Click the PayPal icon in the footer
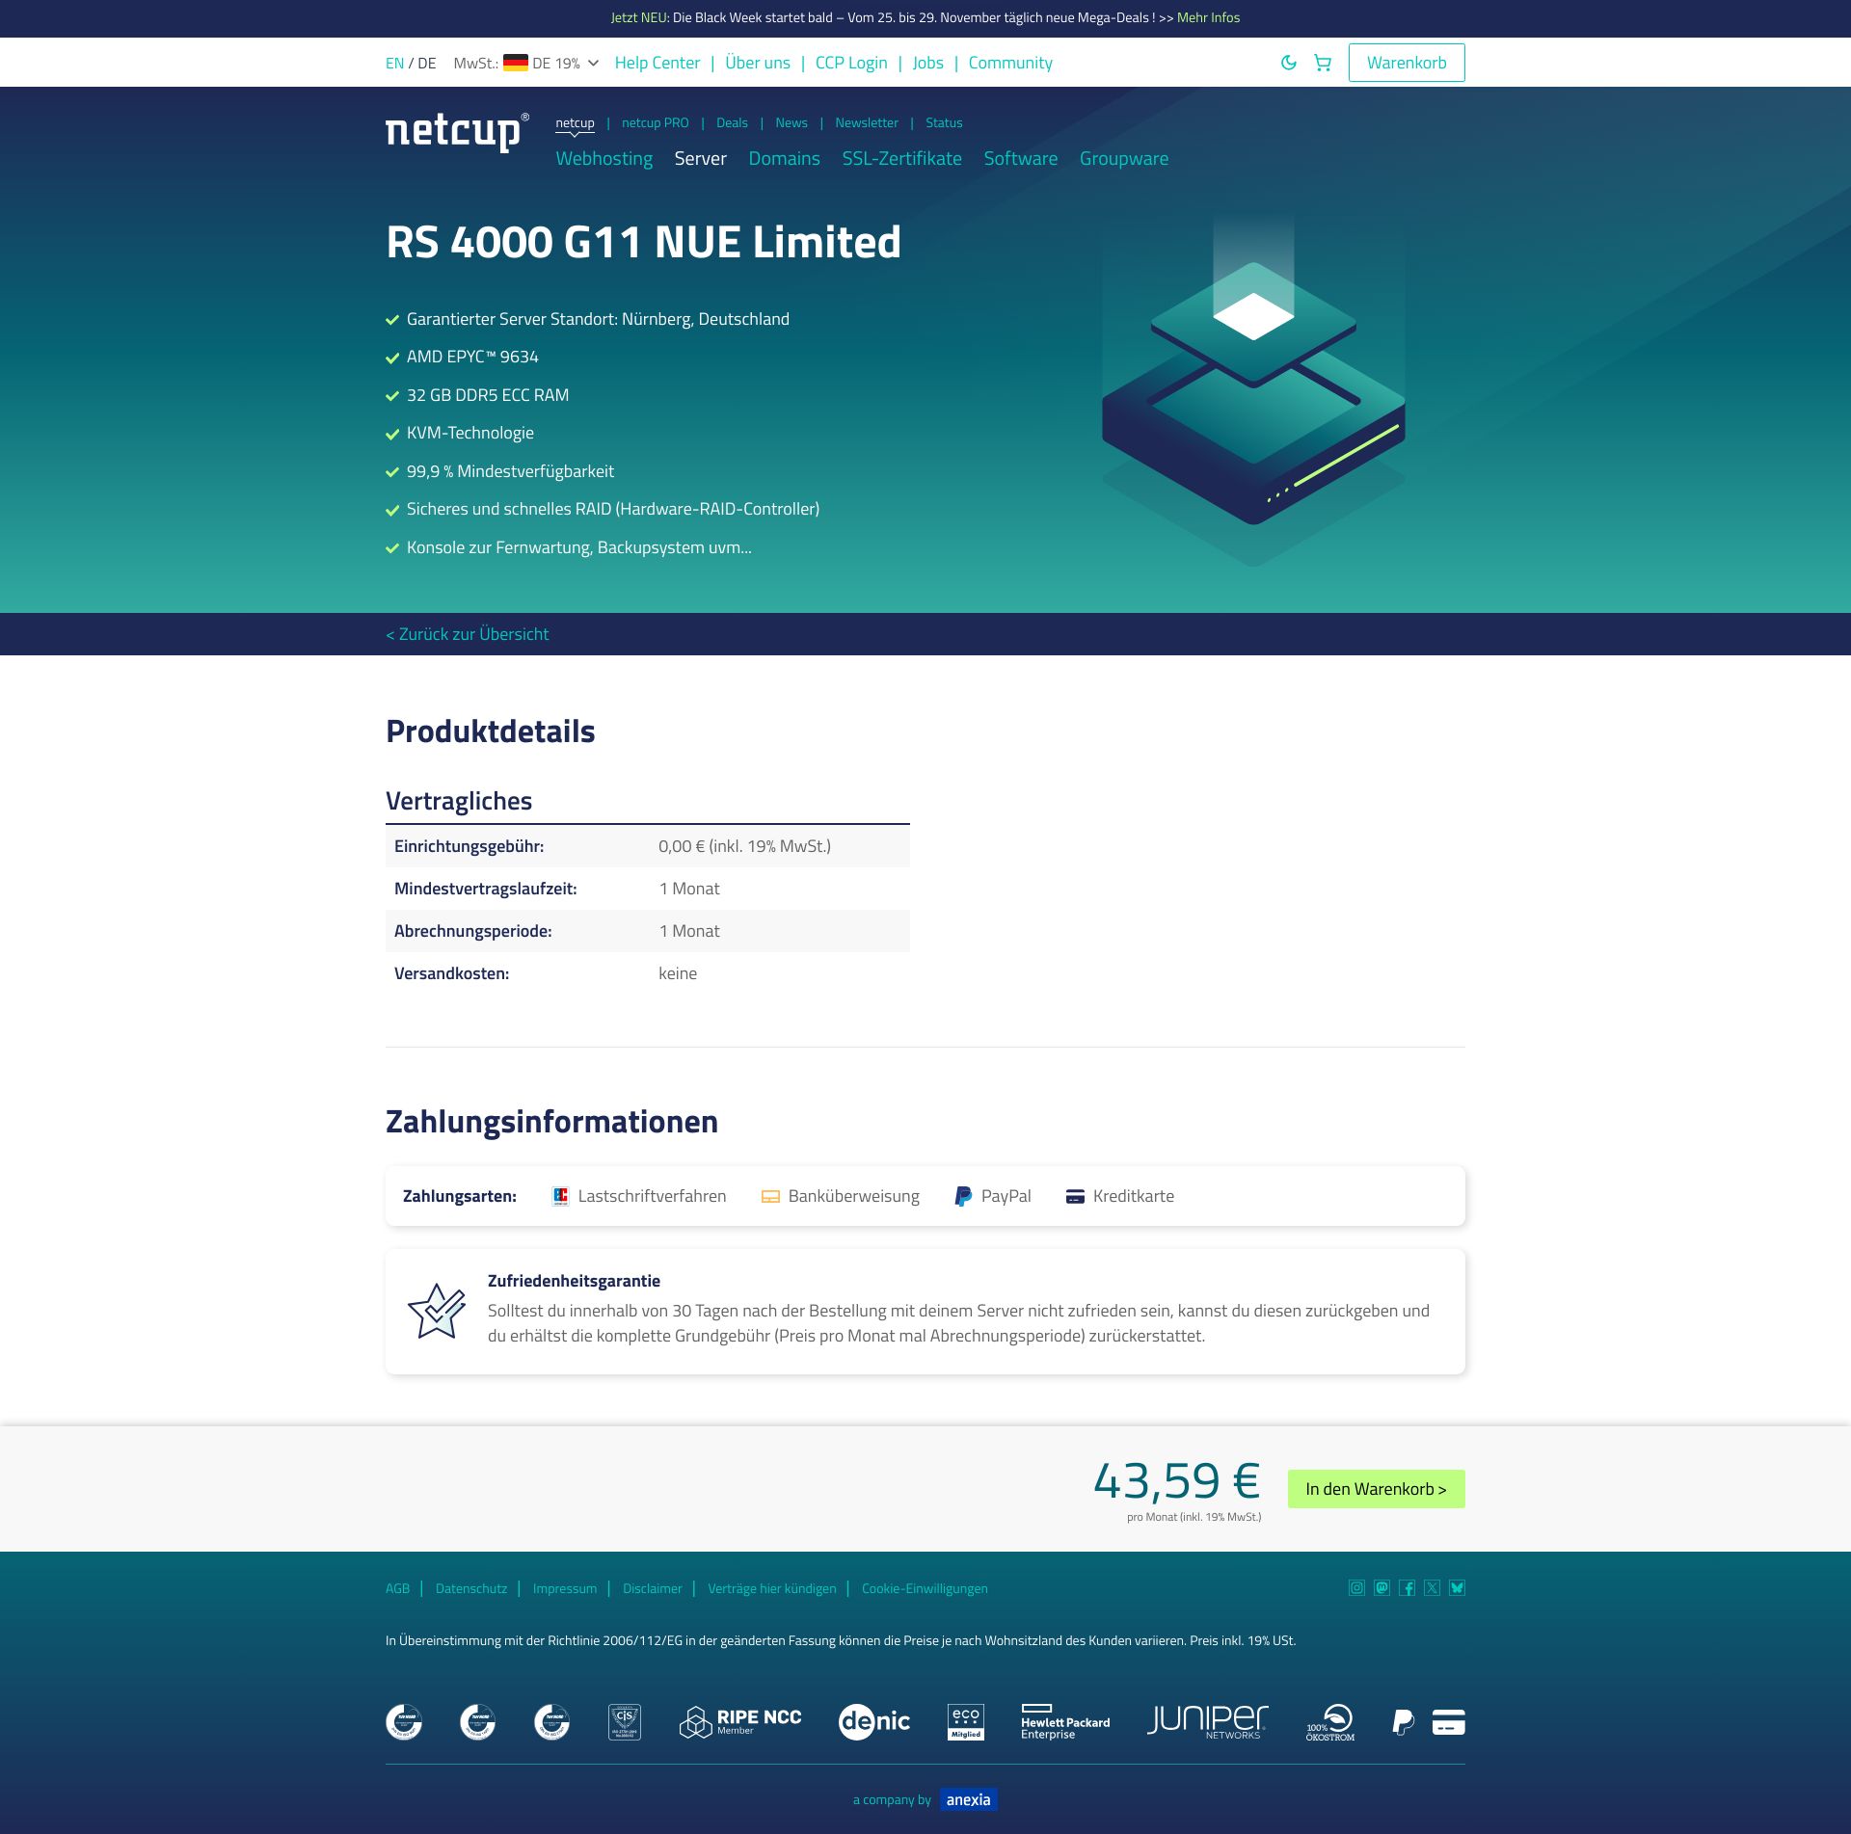The height and width of the screenshot is (1834, 1851). [1404, 1722]
